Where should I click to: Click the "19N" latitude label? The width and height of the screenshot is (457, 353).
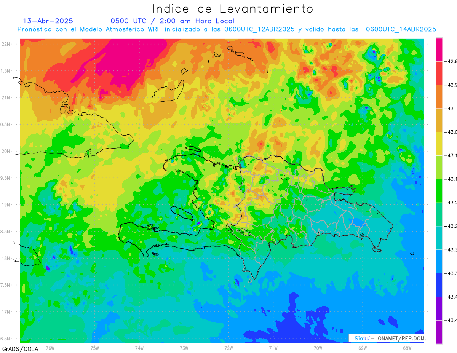pyautogui.click(x=6, y=204)
